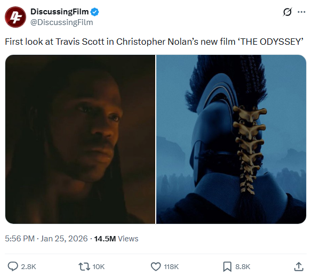The width and height of the screenshot is (312, 276).
Task: View the 14.5M Views analytics
Action: (116, 238)
